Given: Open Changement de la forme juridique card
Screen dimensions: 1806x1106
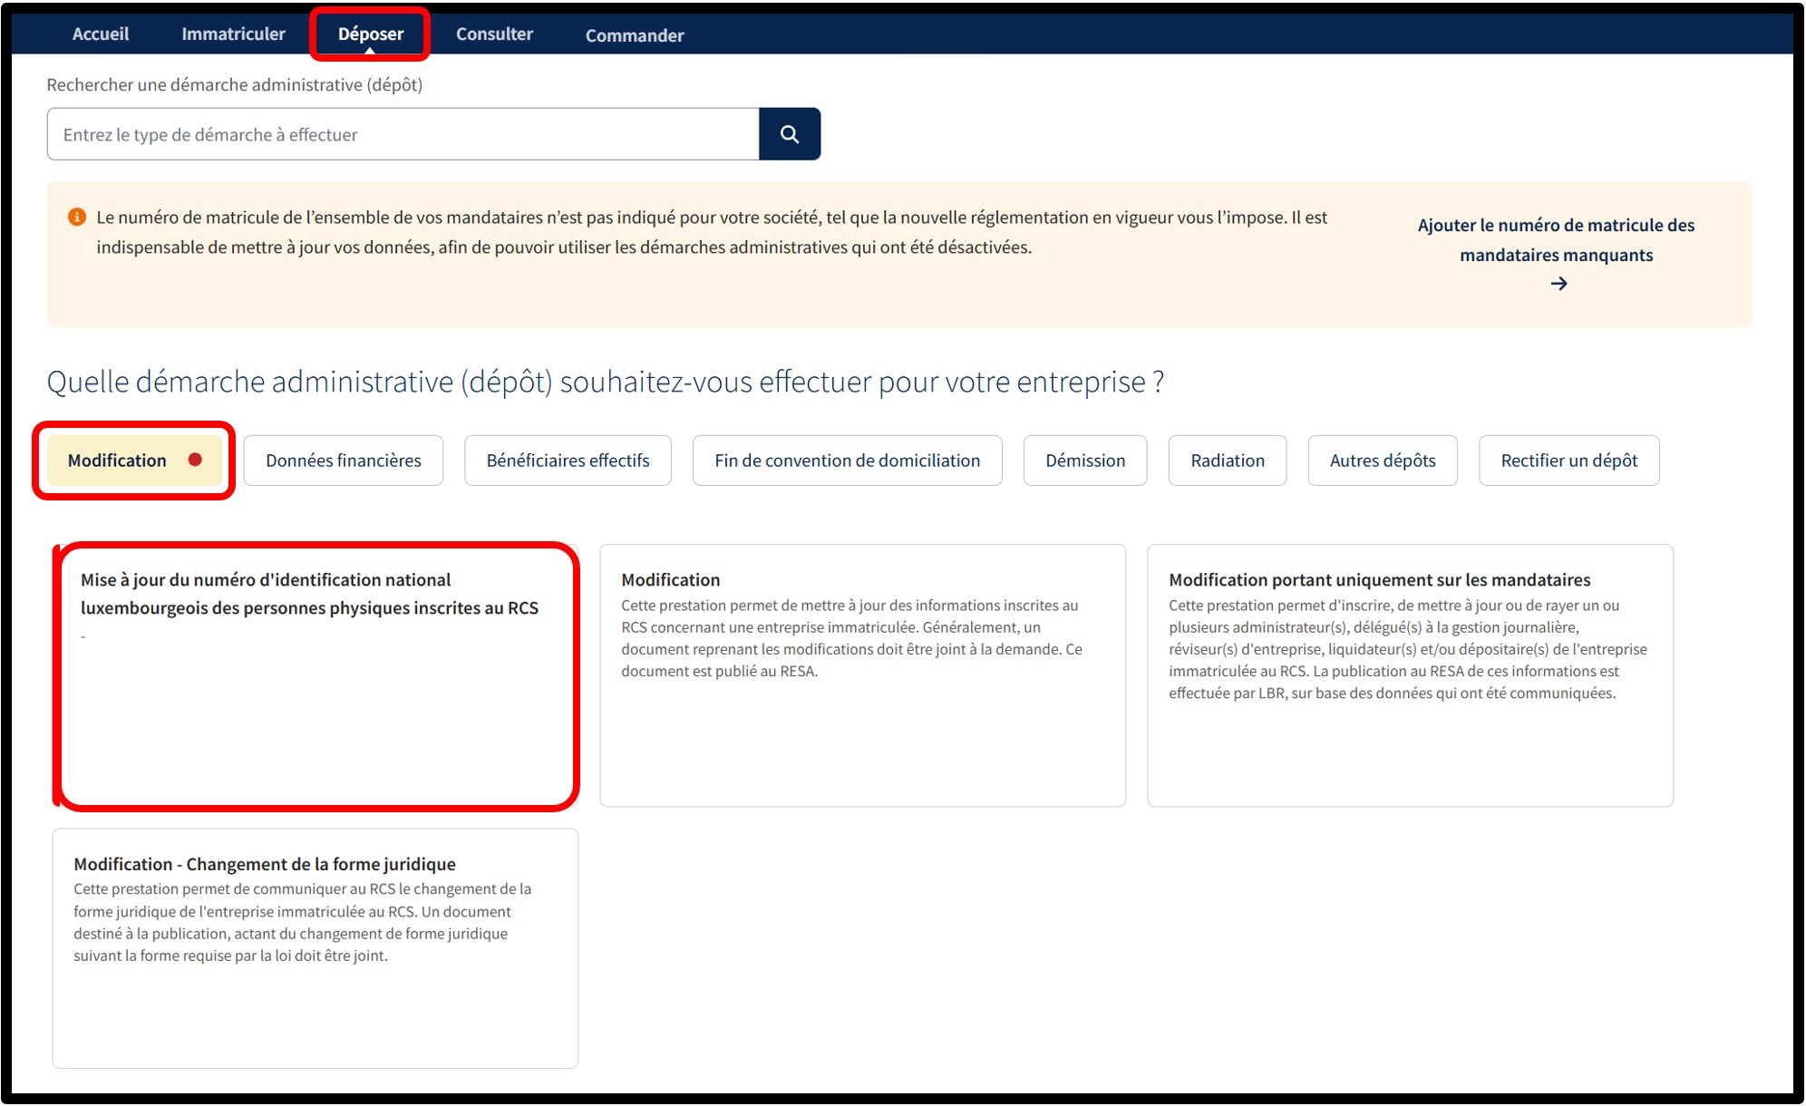Looking at the screenshot, I should pyautogui.click(x=315, y=947).
